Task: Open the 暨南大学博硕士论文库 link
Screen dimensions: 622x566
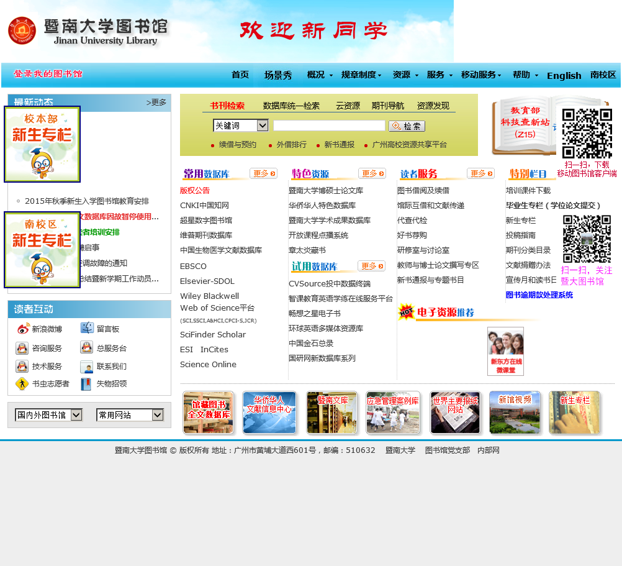Action: point(326,191)
